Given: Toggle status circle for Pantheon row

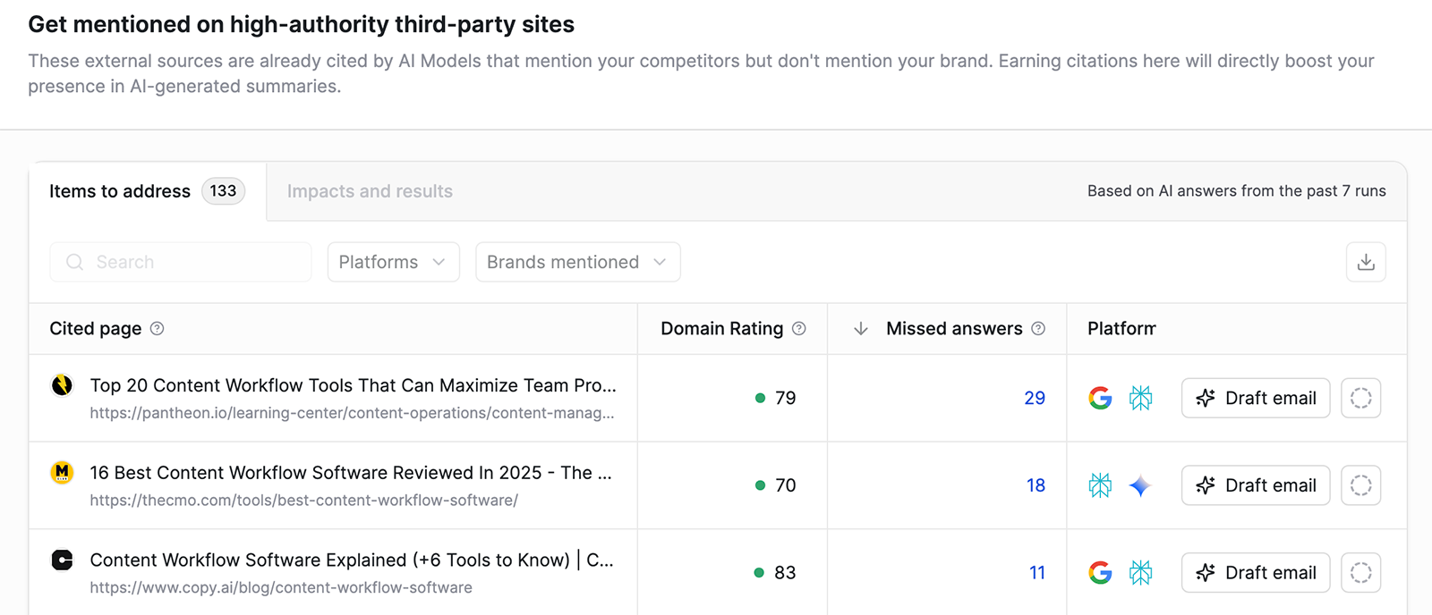Looking at the screenshot, I should (1360, 398).
